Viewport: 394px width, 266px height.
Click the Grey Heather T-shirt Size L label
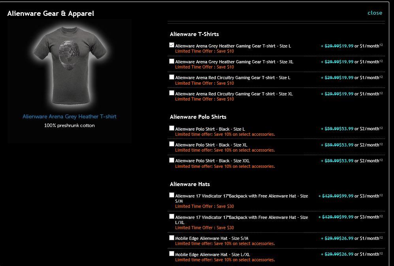(x=233, y=46)
